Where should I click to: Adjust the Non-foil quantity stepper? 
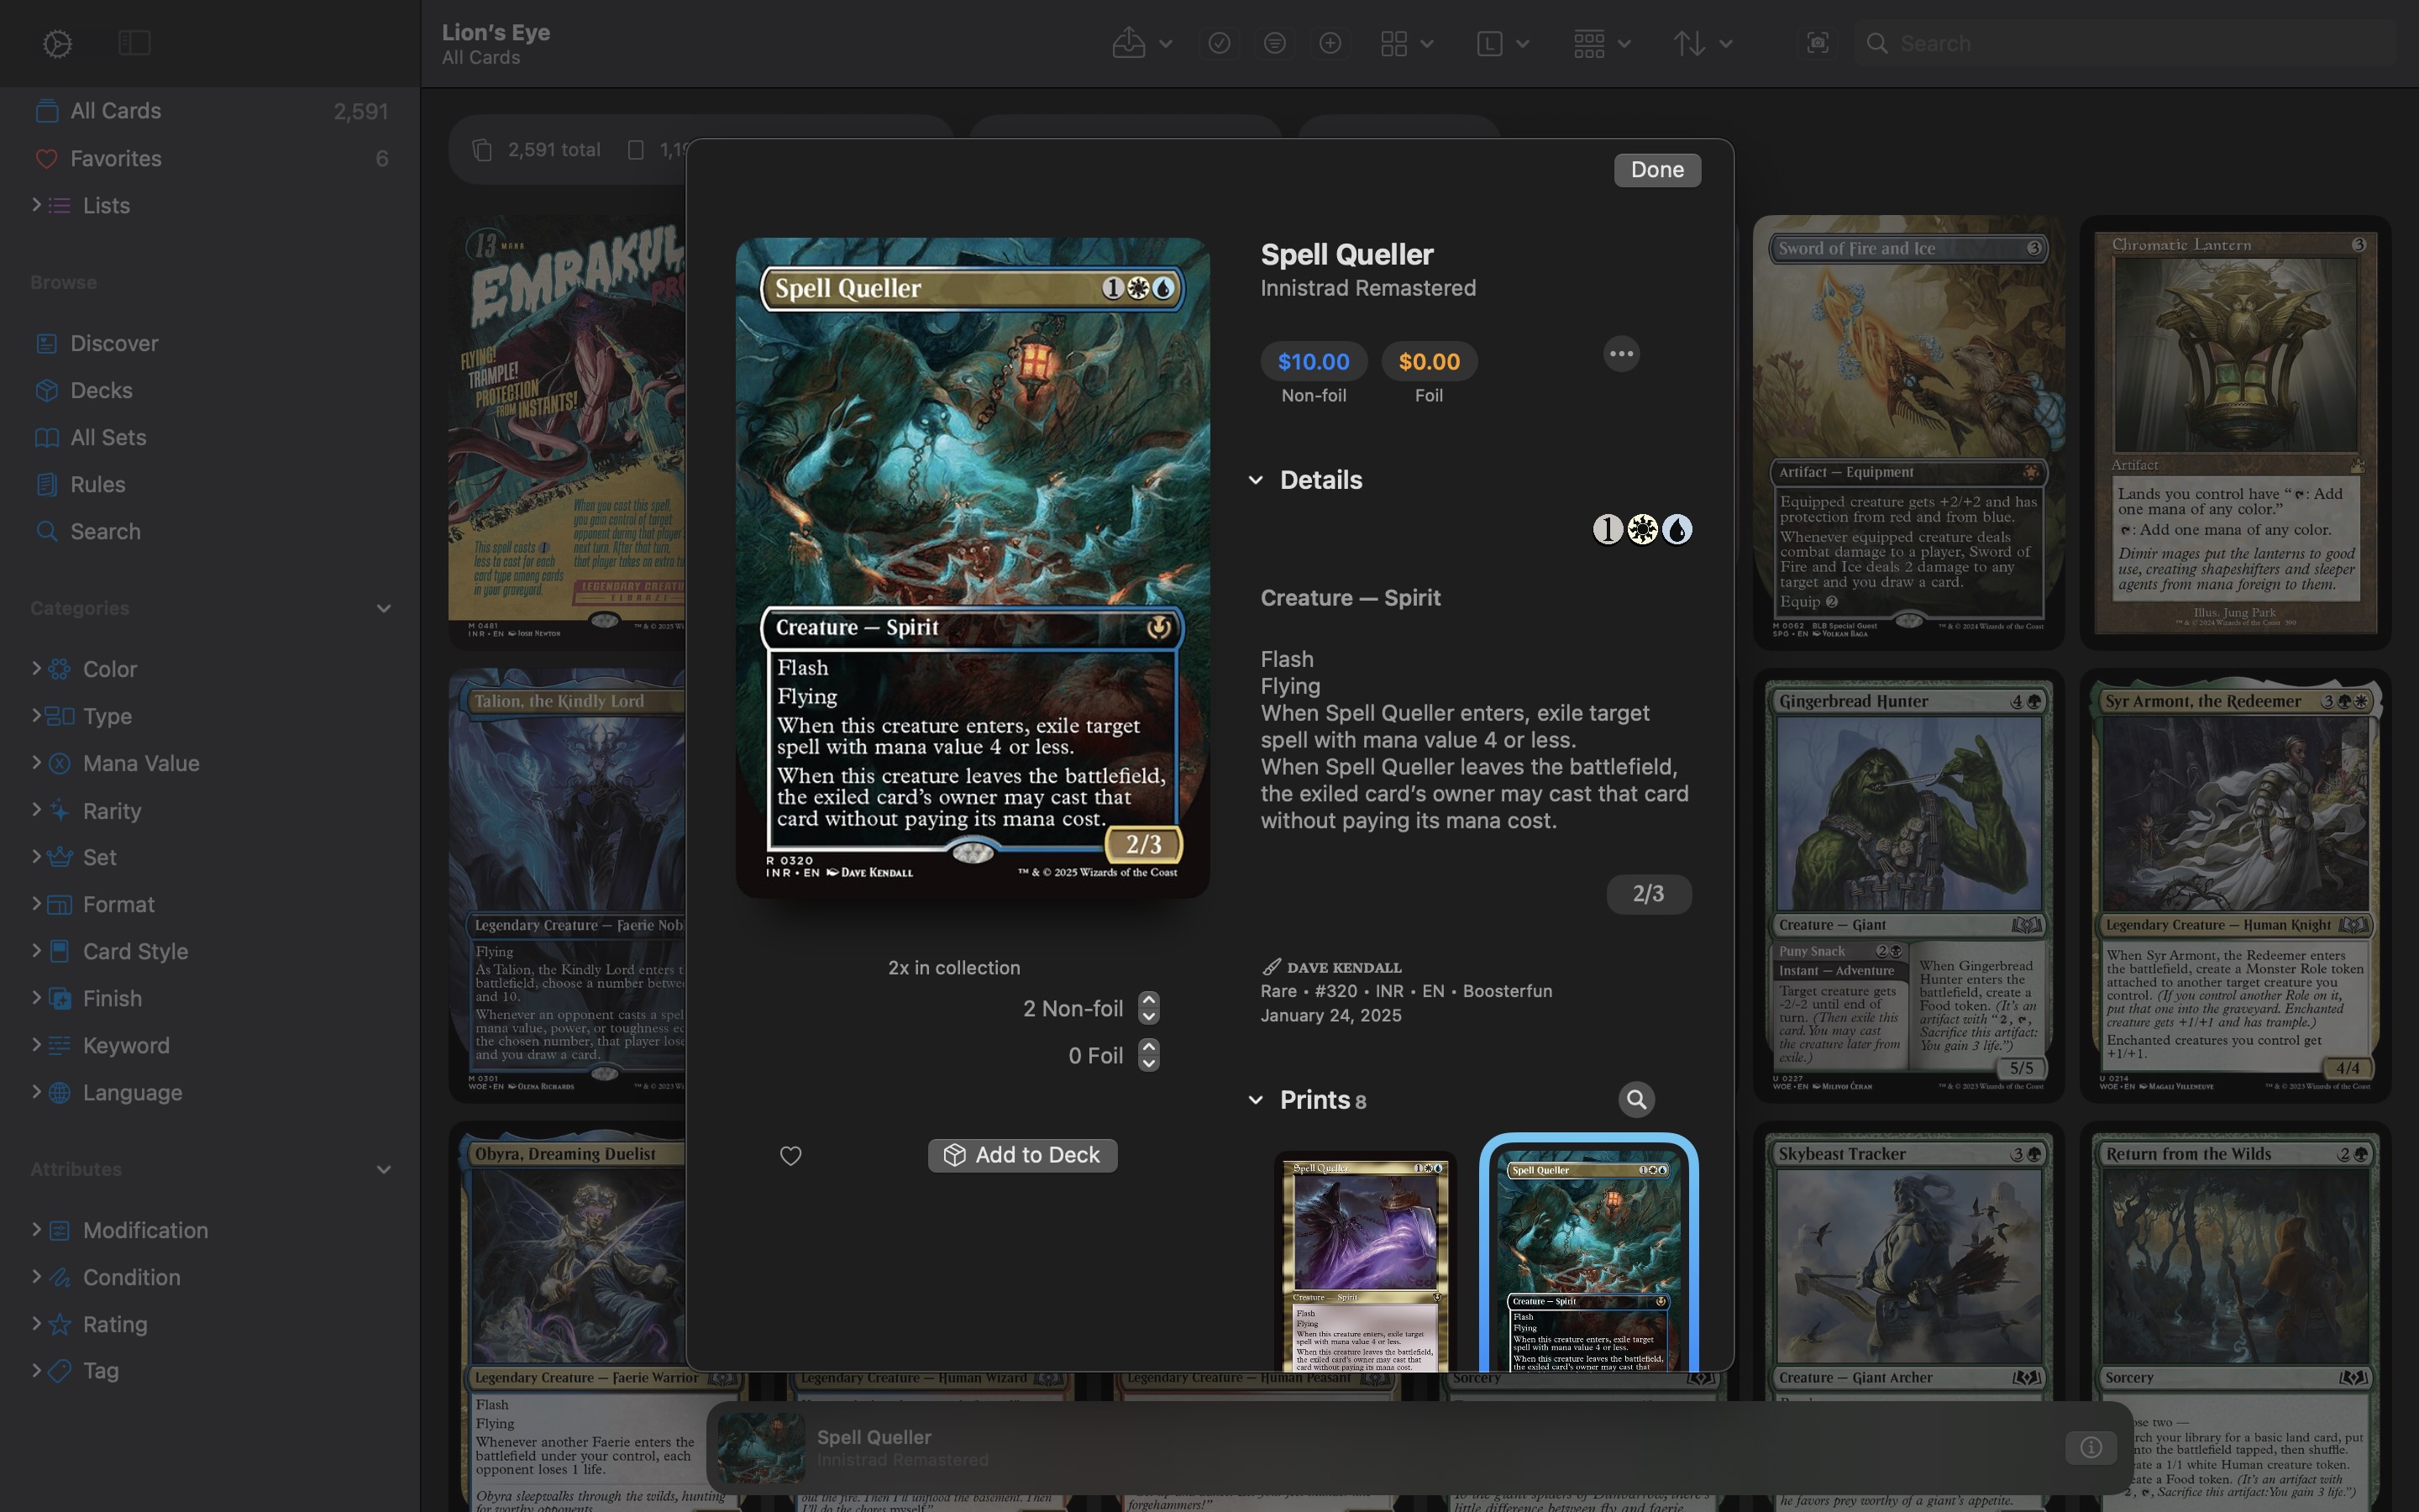pyautogui.click(x=1148, y=1008)
